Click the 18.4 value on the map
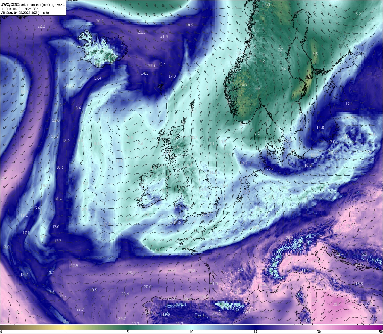This screenshot has width=383, height=334. (x=58, y=199)
